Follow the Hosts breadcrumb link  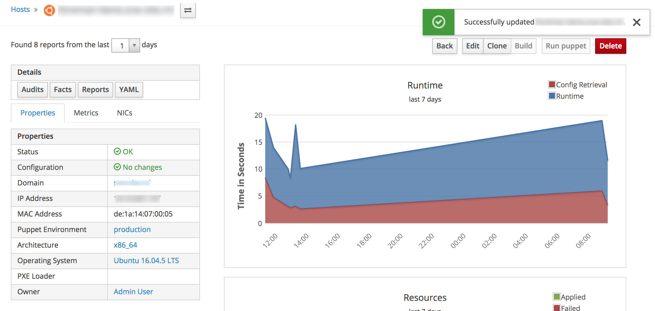(x=20, y=10)
